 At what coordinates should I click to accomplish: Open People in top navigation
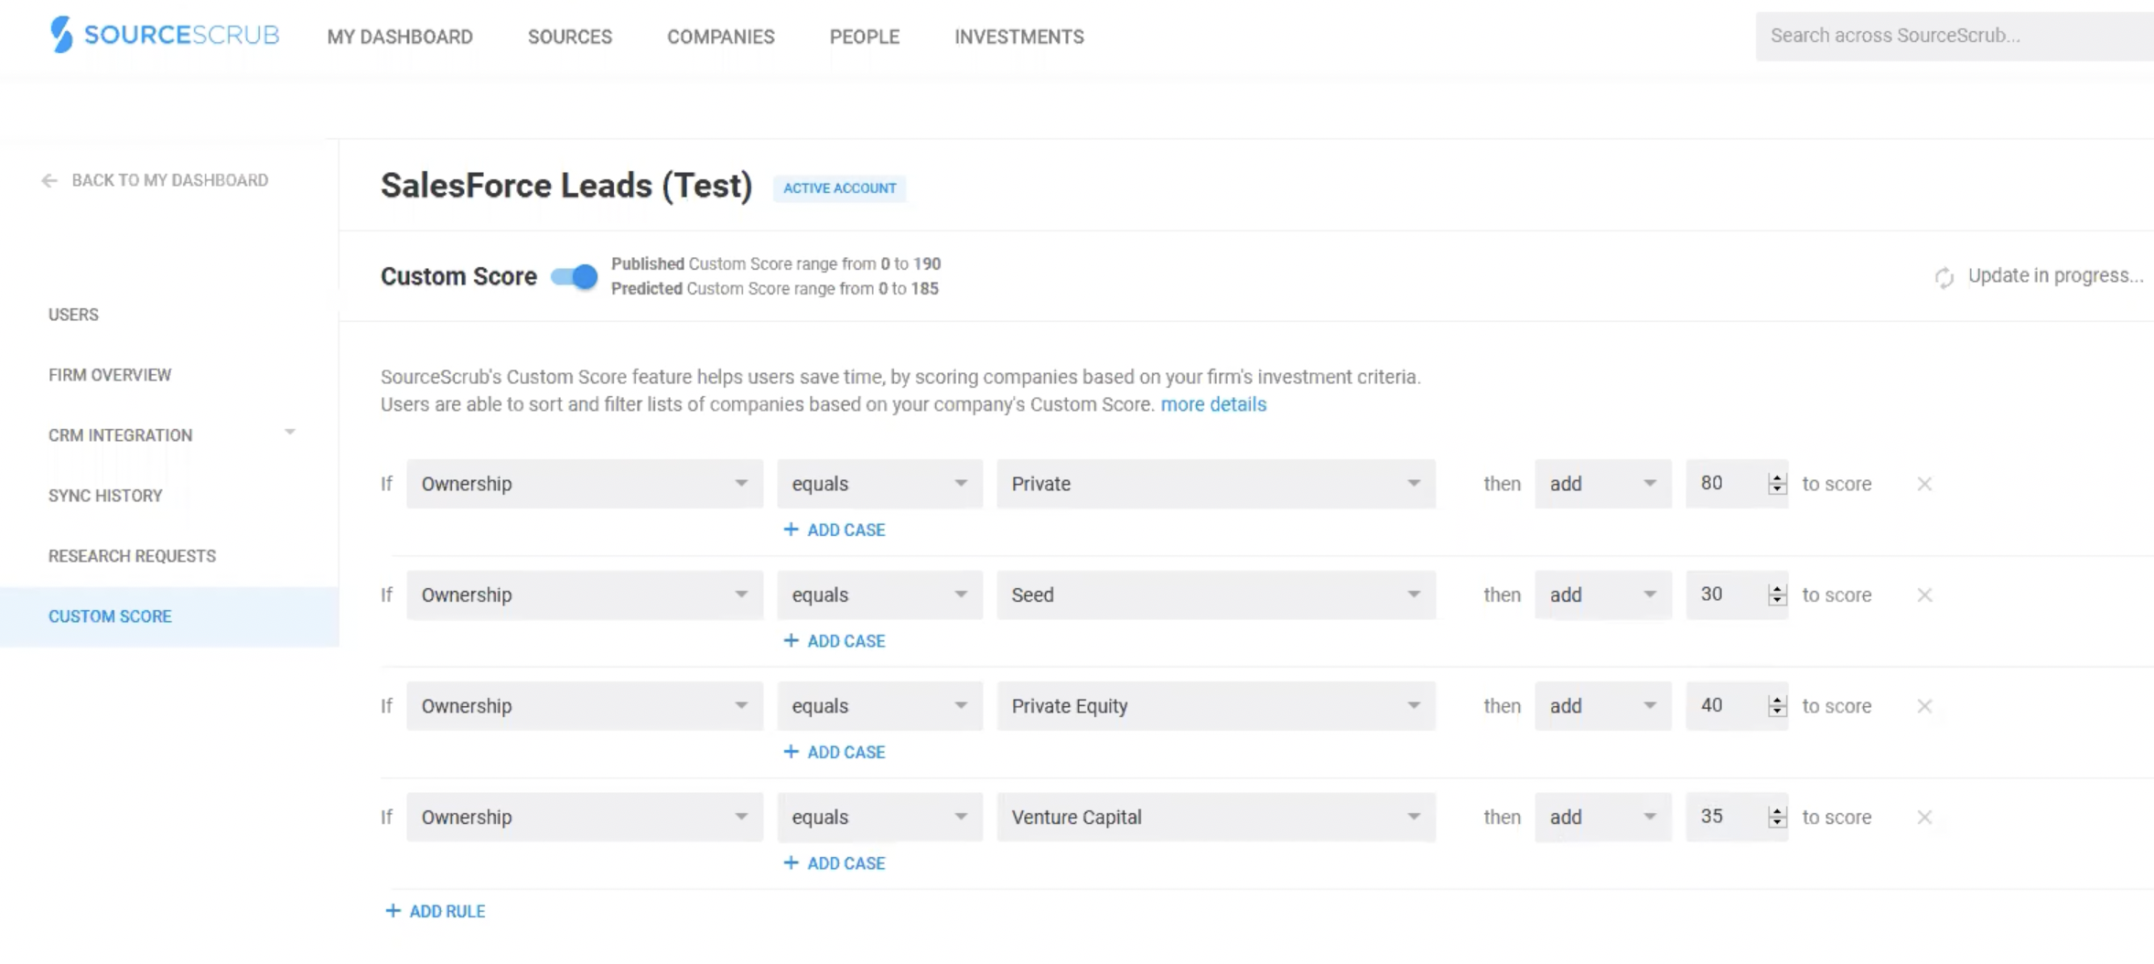pyautogui.click(x=865, y=37)
